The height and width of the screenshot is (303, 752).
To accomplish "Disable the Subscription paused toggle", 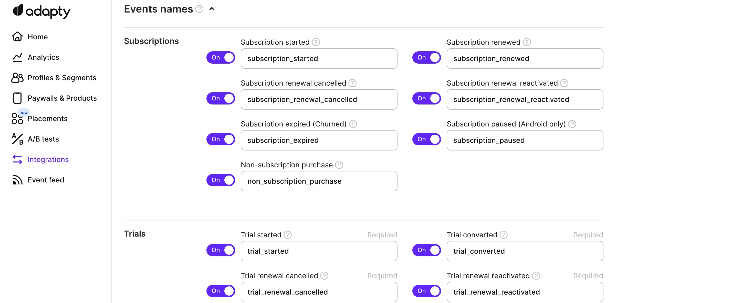I will tap(426, 139).
